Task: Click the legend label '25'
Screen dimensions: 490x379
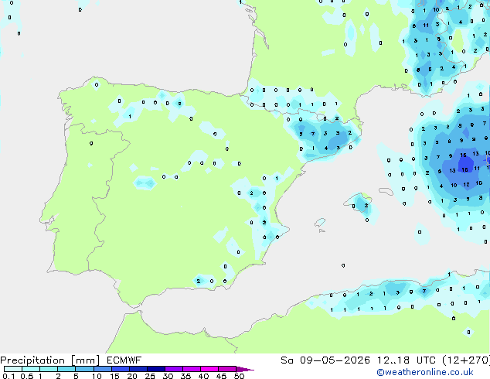Action: (x=150, y=376)
